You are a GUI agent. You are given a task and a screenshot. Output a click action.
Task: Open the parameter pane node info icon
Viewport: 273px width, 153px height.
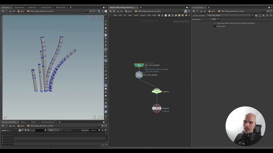point(267,15)
